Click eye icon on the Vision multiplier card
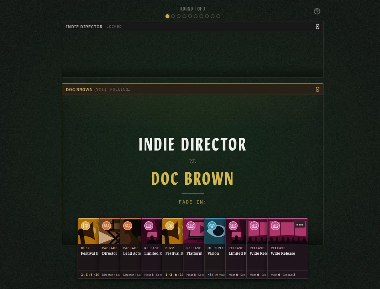Screen dimensions: 380x289 pos(212,226)
